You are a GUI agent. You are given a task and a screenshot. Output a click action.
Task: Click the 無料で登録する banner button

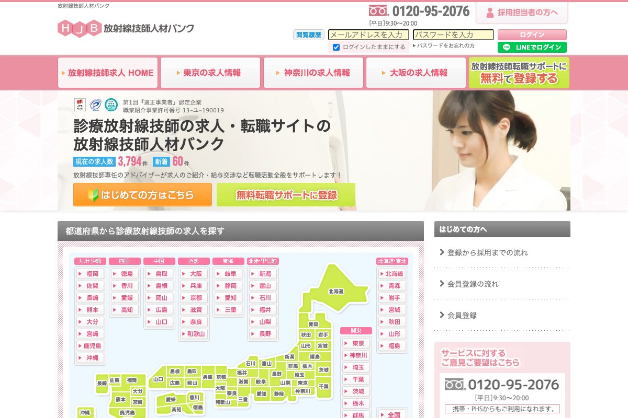[519, 73]
